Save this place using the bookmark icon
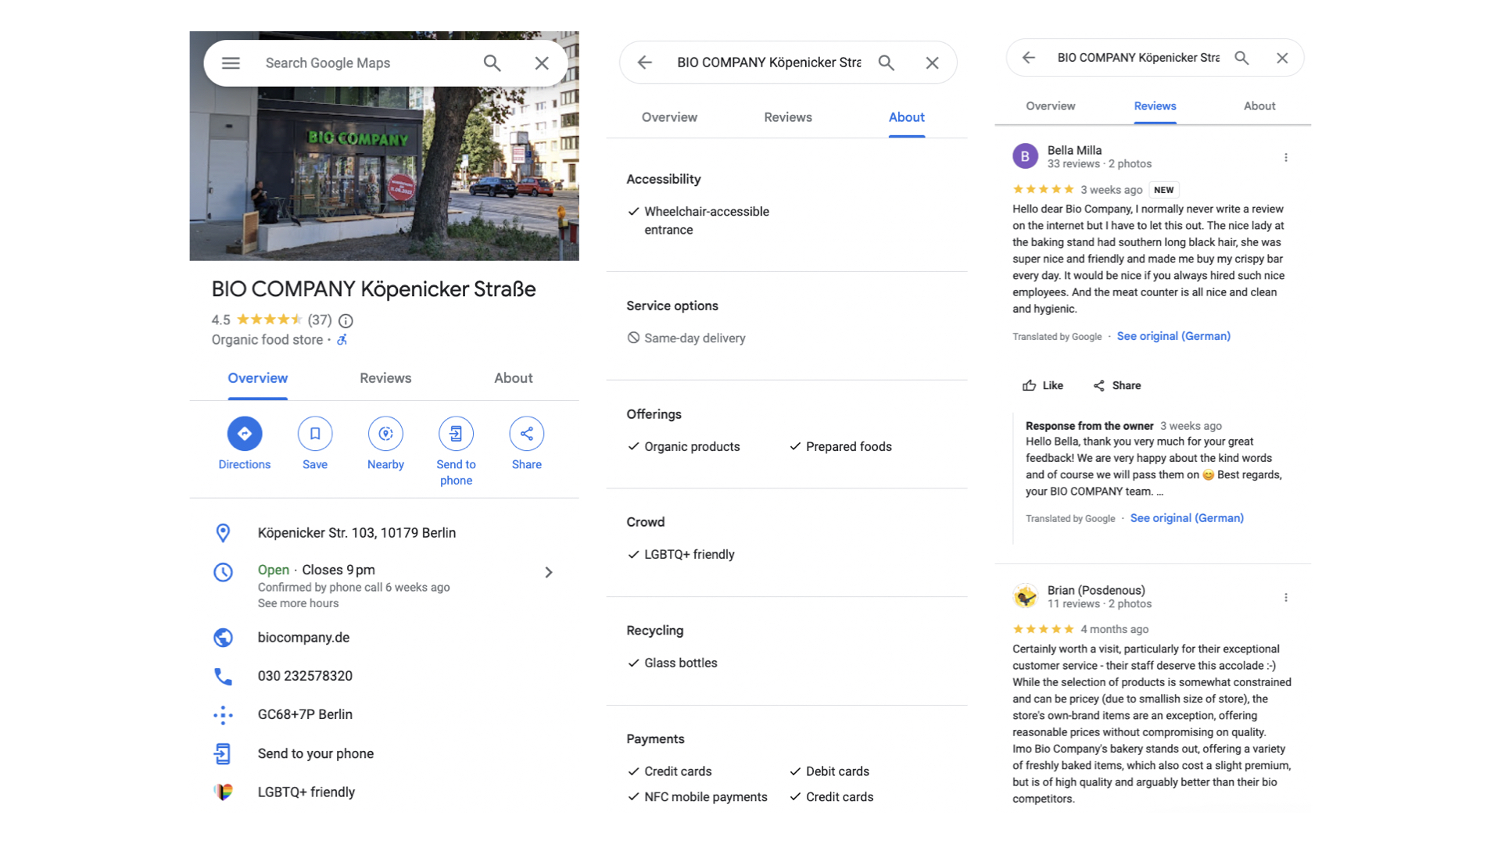 tap(315, 433)
